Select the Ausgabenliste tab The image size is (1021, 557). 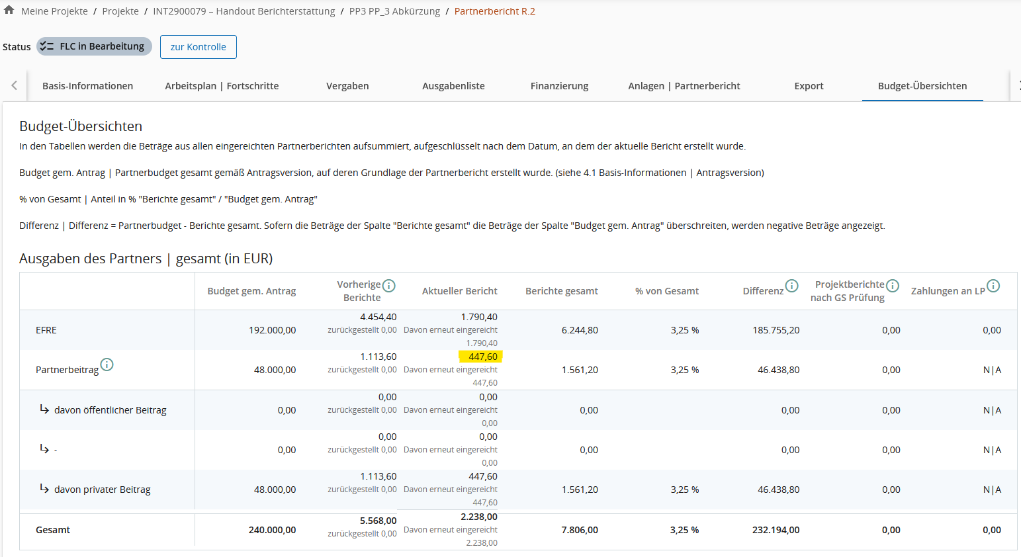click(453, 86)
